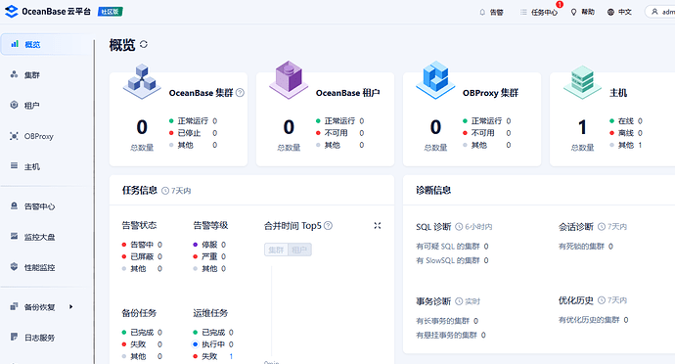Click the OceanBase 租户 purple block illustration

[x=289, y=80]
